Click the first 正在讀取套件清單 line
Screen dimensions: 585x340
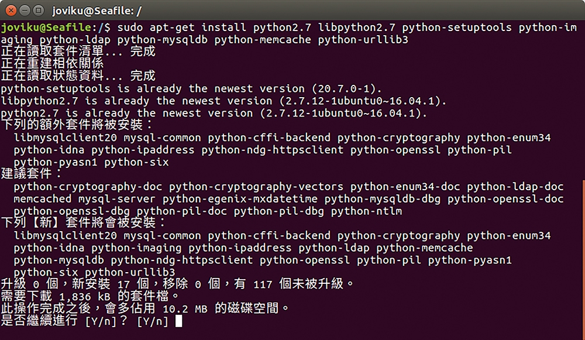(78, 51)
